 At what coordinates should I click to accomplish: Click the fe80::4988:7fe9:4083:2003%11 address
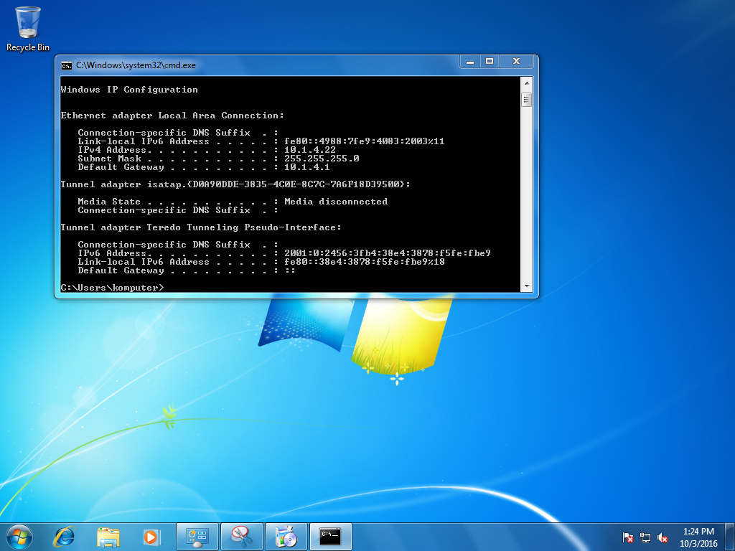pos(364,141)
